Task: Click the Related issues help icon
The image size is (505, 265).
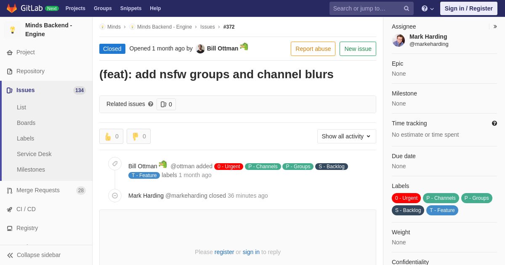Action: (151, 104)
